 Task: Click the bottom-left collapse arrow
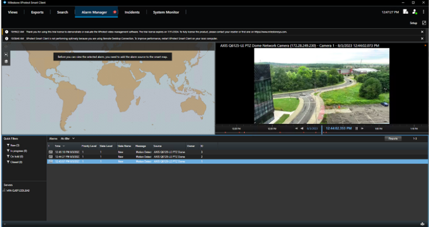point(4,224)
